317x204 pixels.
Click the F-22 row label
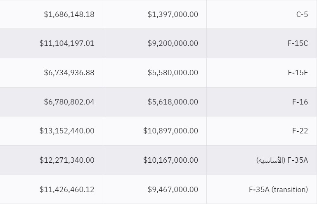[300, 130]
